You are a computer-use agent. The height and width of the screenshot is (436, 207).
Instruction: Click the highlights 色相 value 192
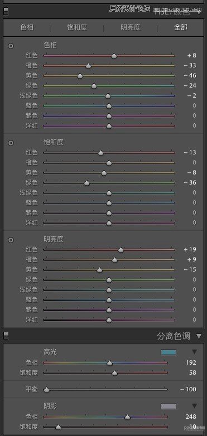tap(191, 362)
